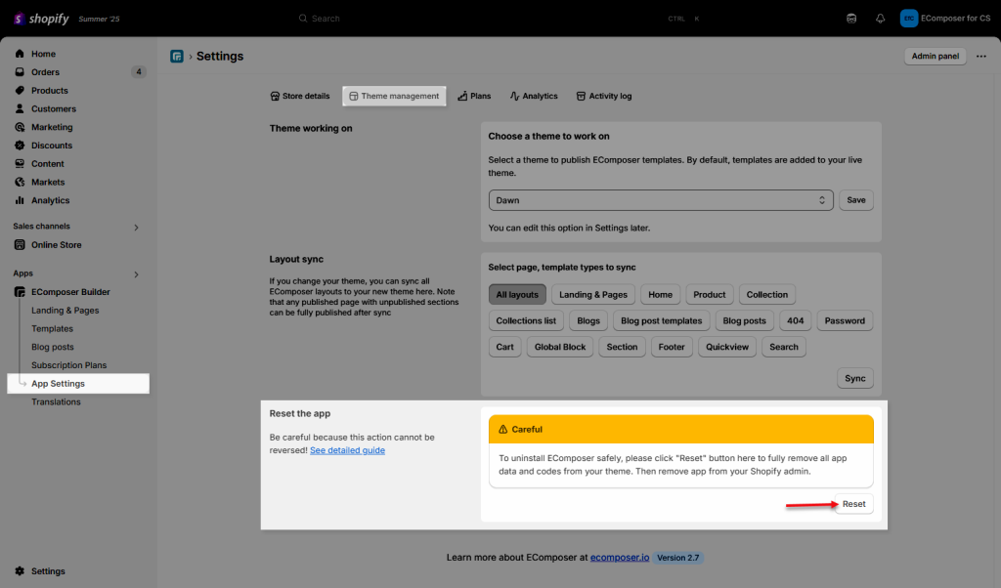The width and height of the screenshot is (1001, 588).
Task: Select the Product sync type
Action: (710, 295)
